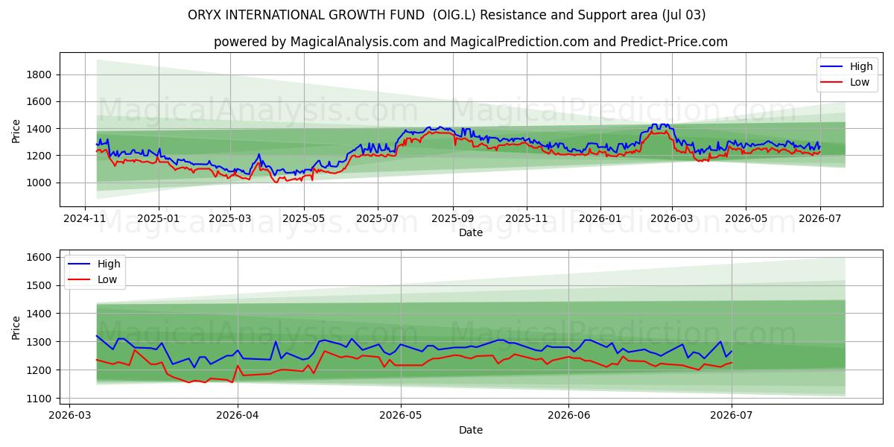The image size is (894, 447).
Task: Click the Price axis label of top chart
Action: click(16, 130)
